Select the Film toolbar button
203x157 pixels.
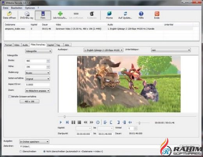tap(43, 15)
